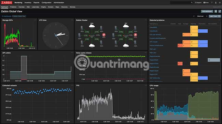Open the dashboard actions menu icon
Screen dimensions: 222x124
tap(216, 11)
